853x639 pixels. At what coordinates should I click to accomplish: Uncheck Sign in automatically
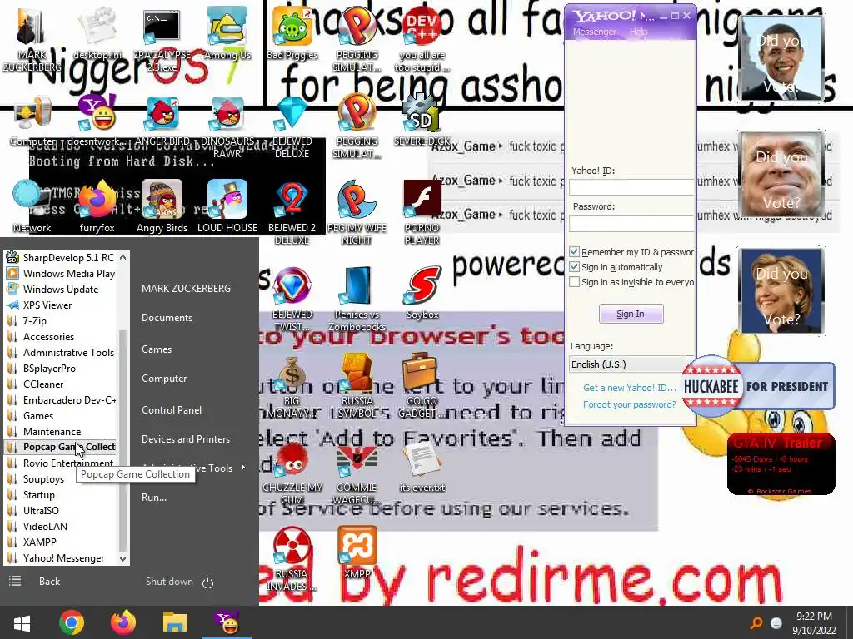click(574, 267)
